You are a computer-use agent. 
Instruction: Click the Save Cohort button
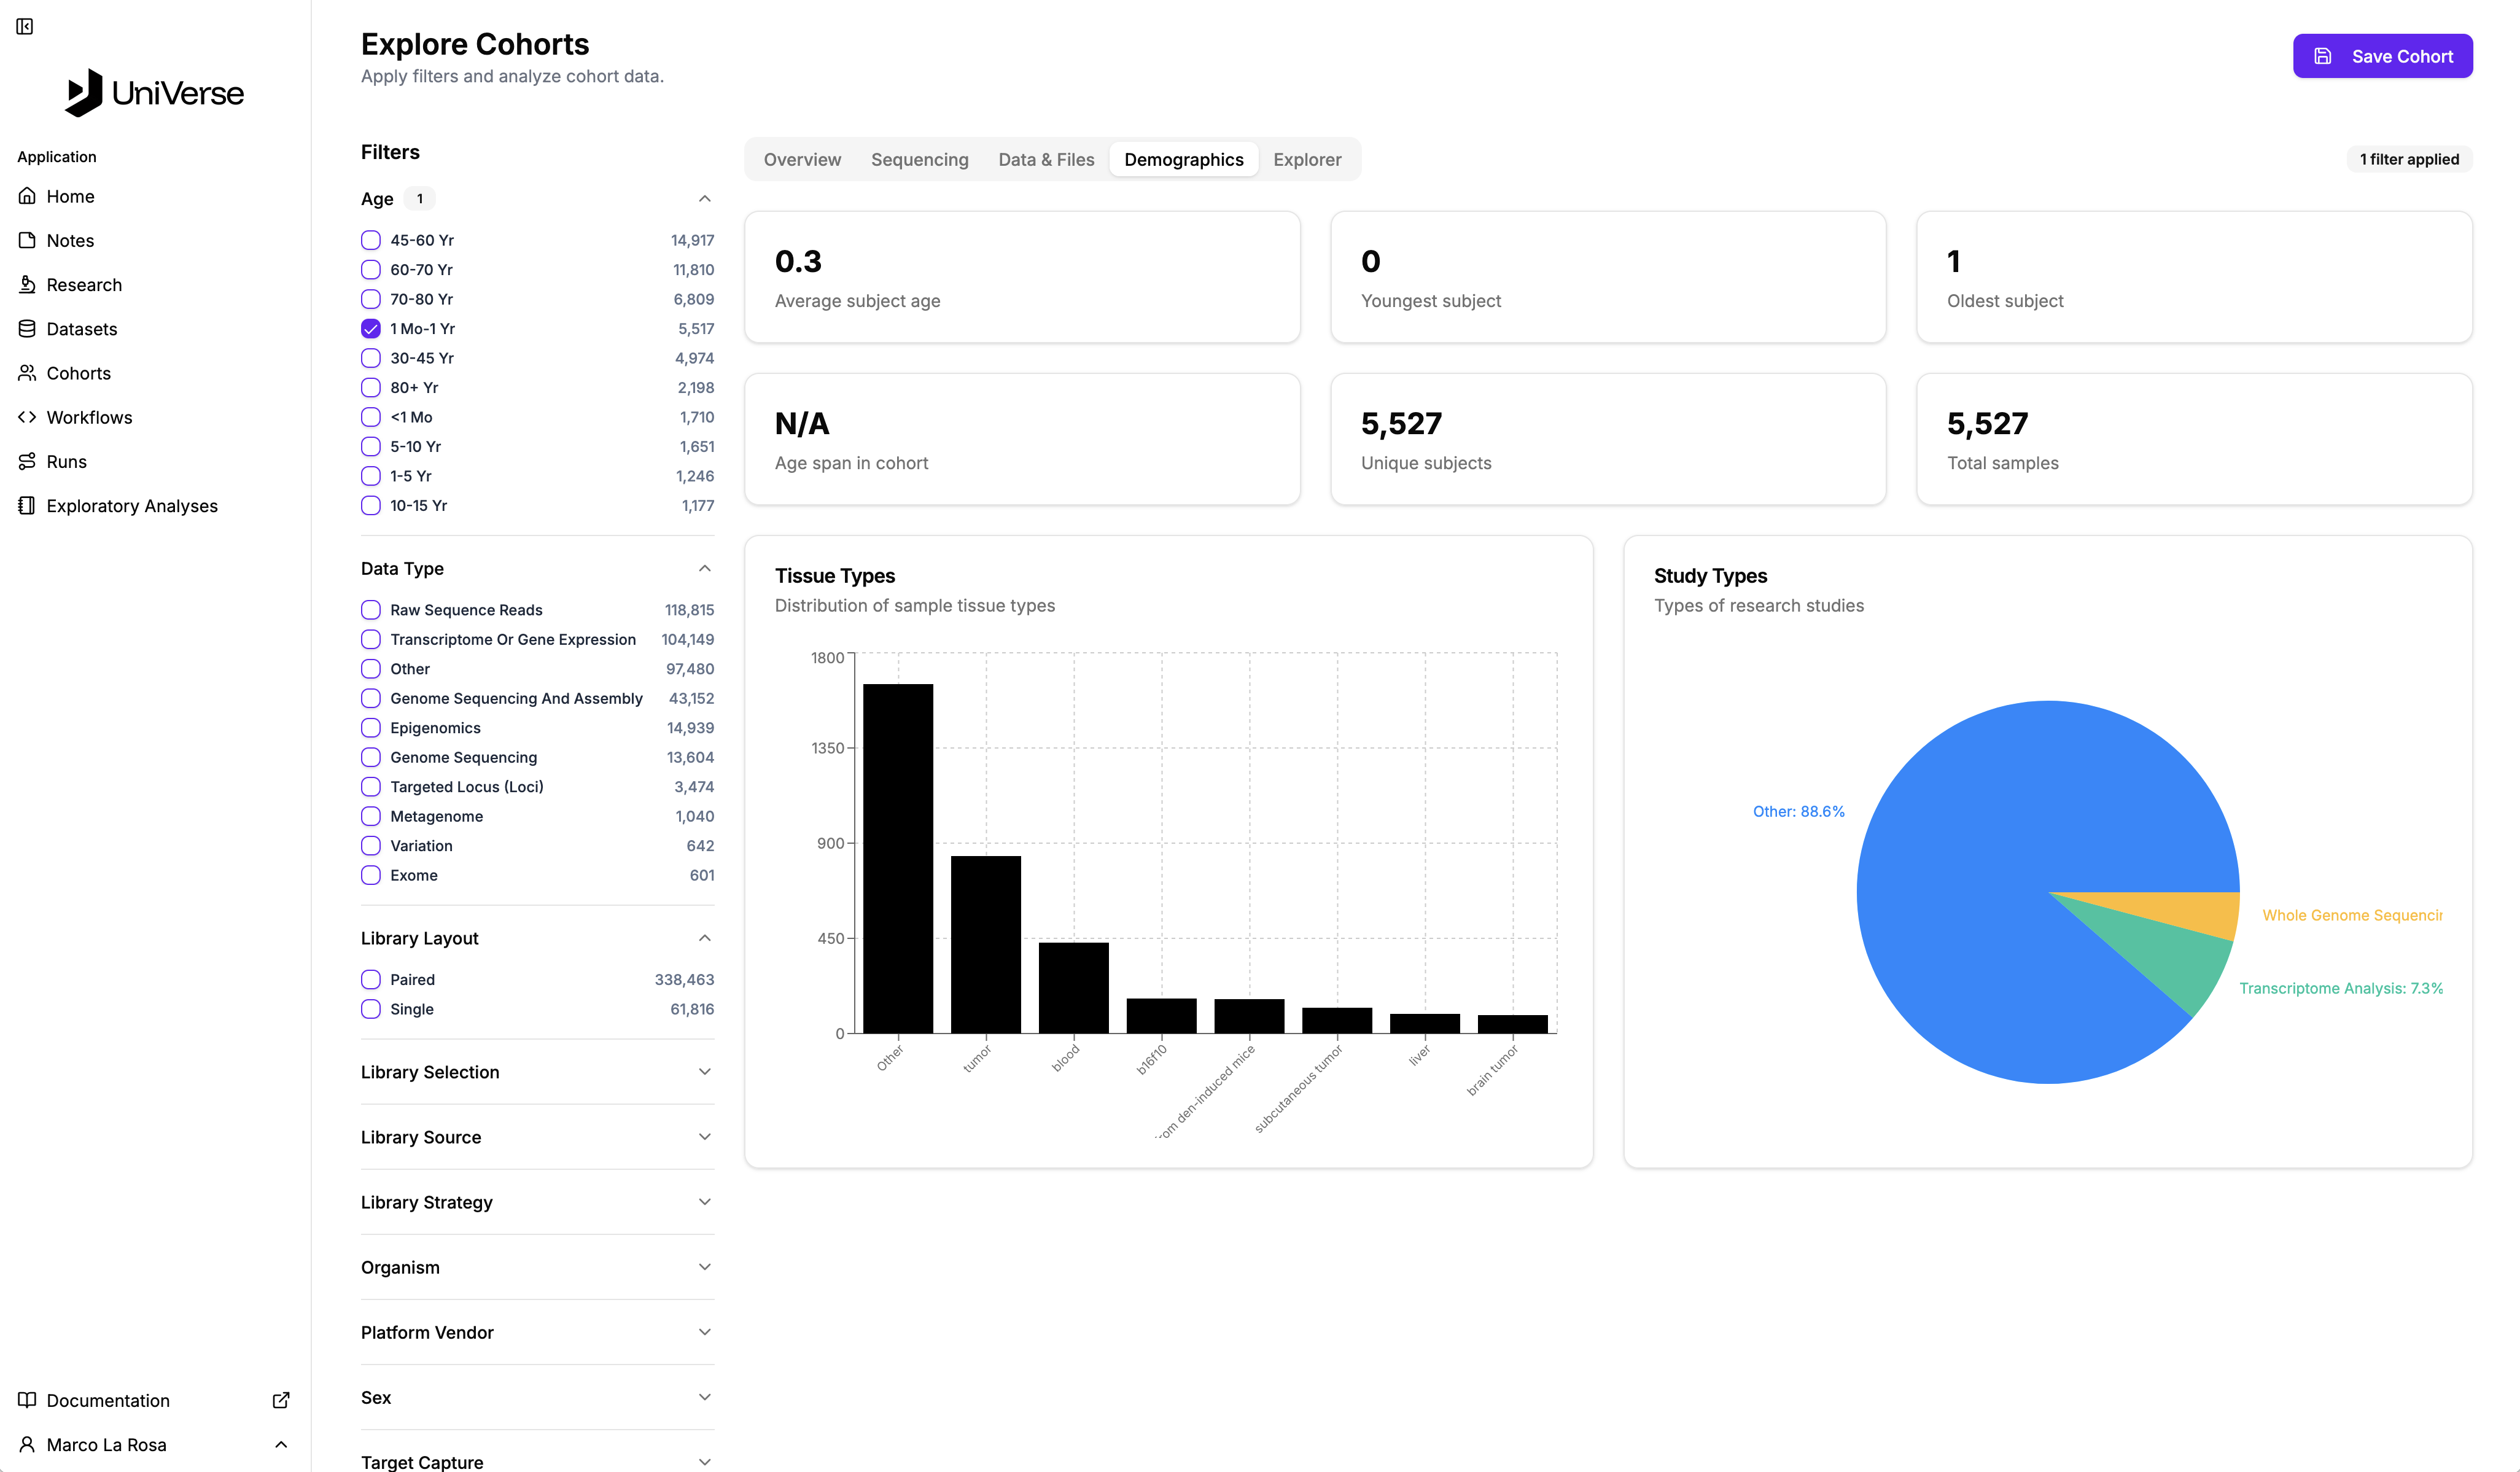point(2382,56)
